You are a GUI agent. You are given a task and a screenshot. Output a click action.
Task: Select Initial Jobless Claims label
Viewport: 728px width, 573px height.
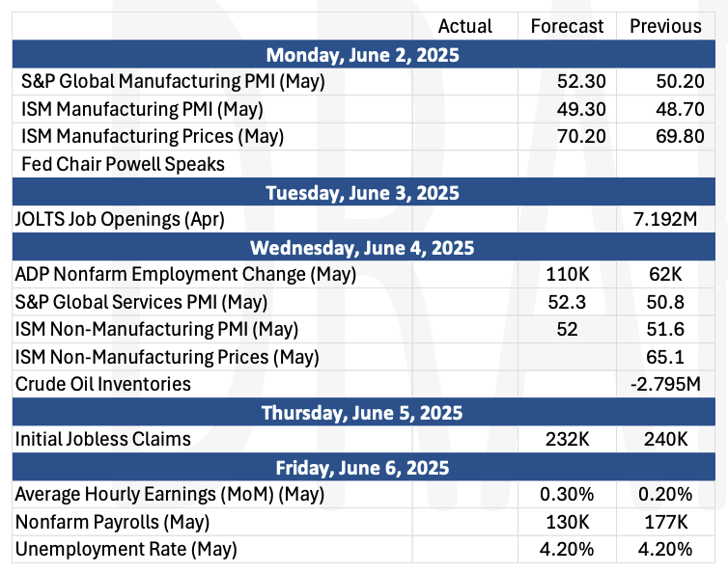click(103, 439)
